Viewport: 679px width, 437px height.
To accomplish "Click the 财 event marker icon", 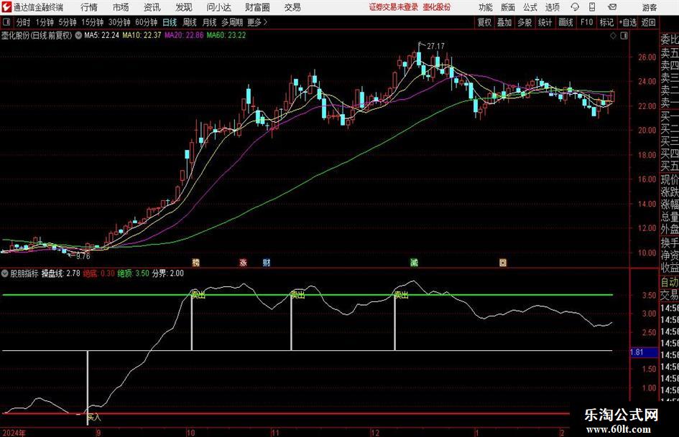I will click(x=267, y=262).
